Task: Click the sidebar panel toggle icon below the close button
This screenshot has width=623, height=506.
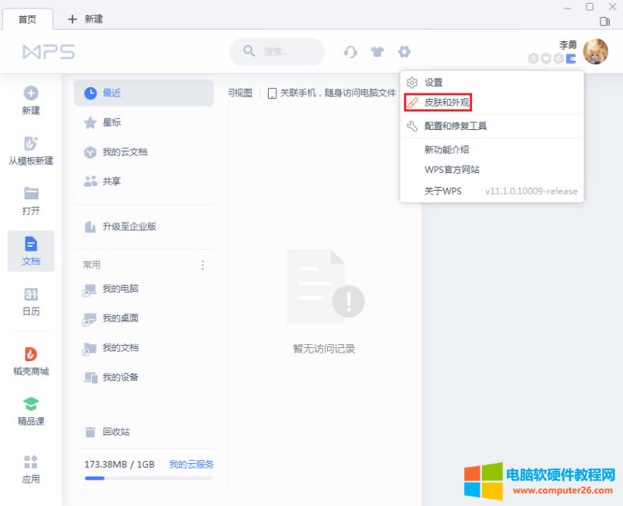Action: pos(605,22)
